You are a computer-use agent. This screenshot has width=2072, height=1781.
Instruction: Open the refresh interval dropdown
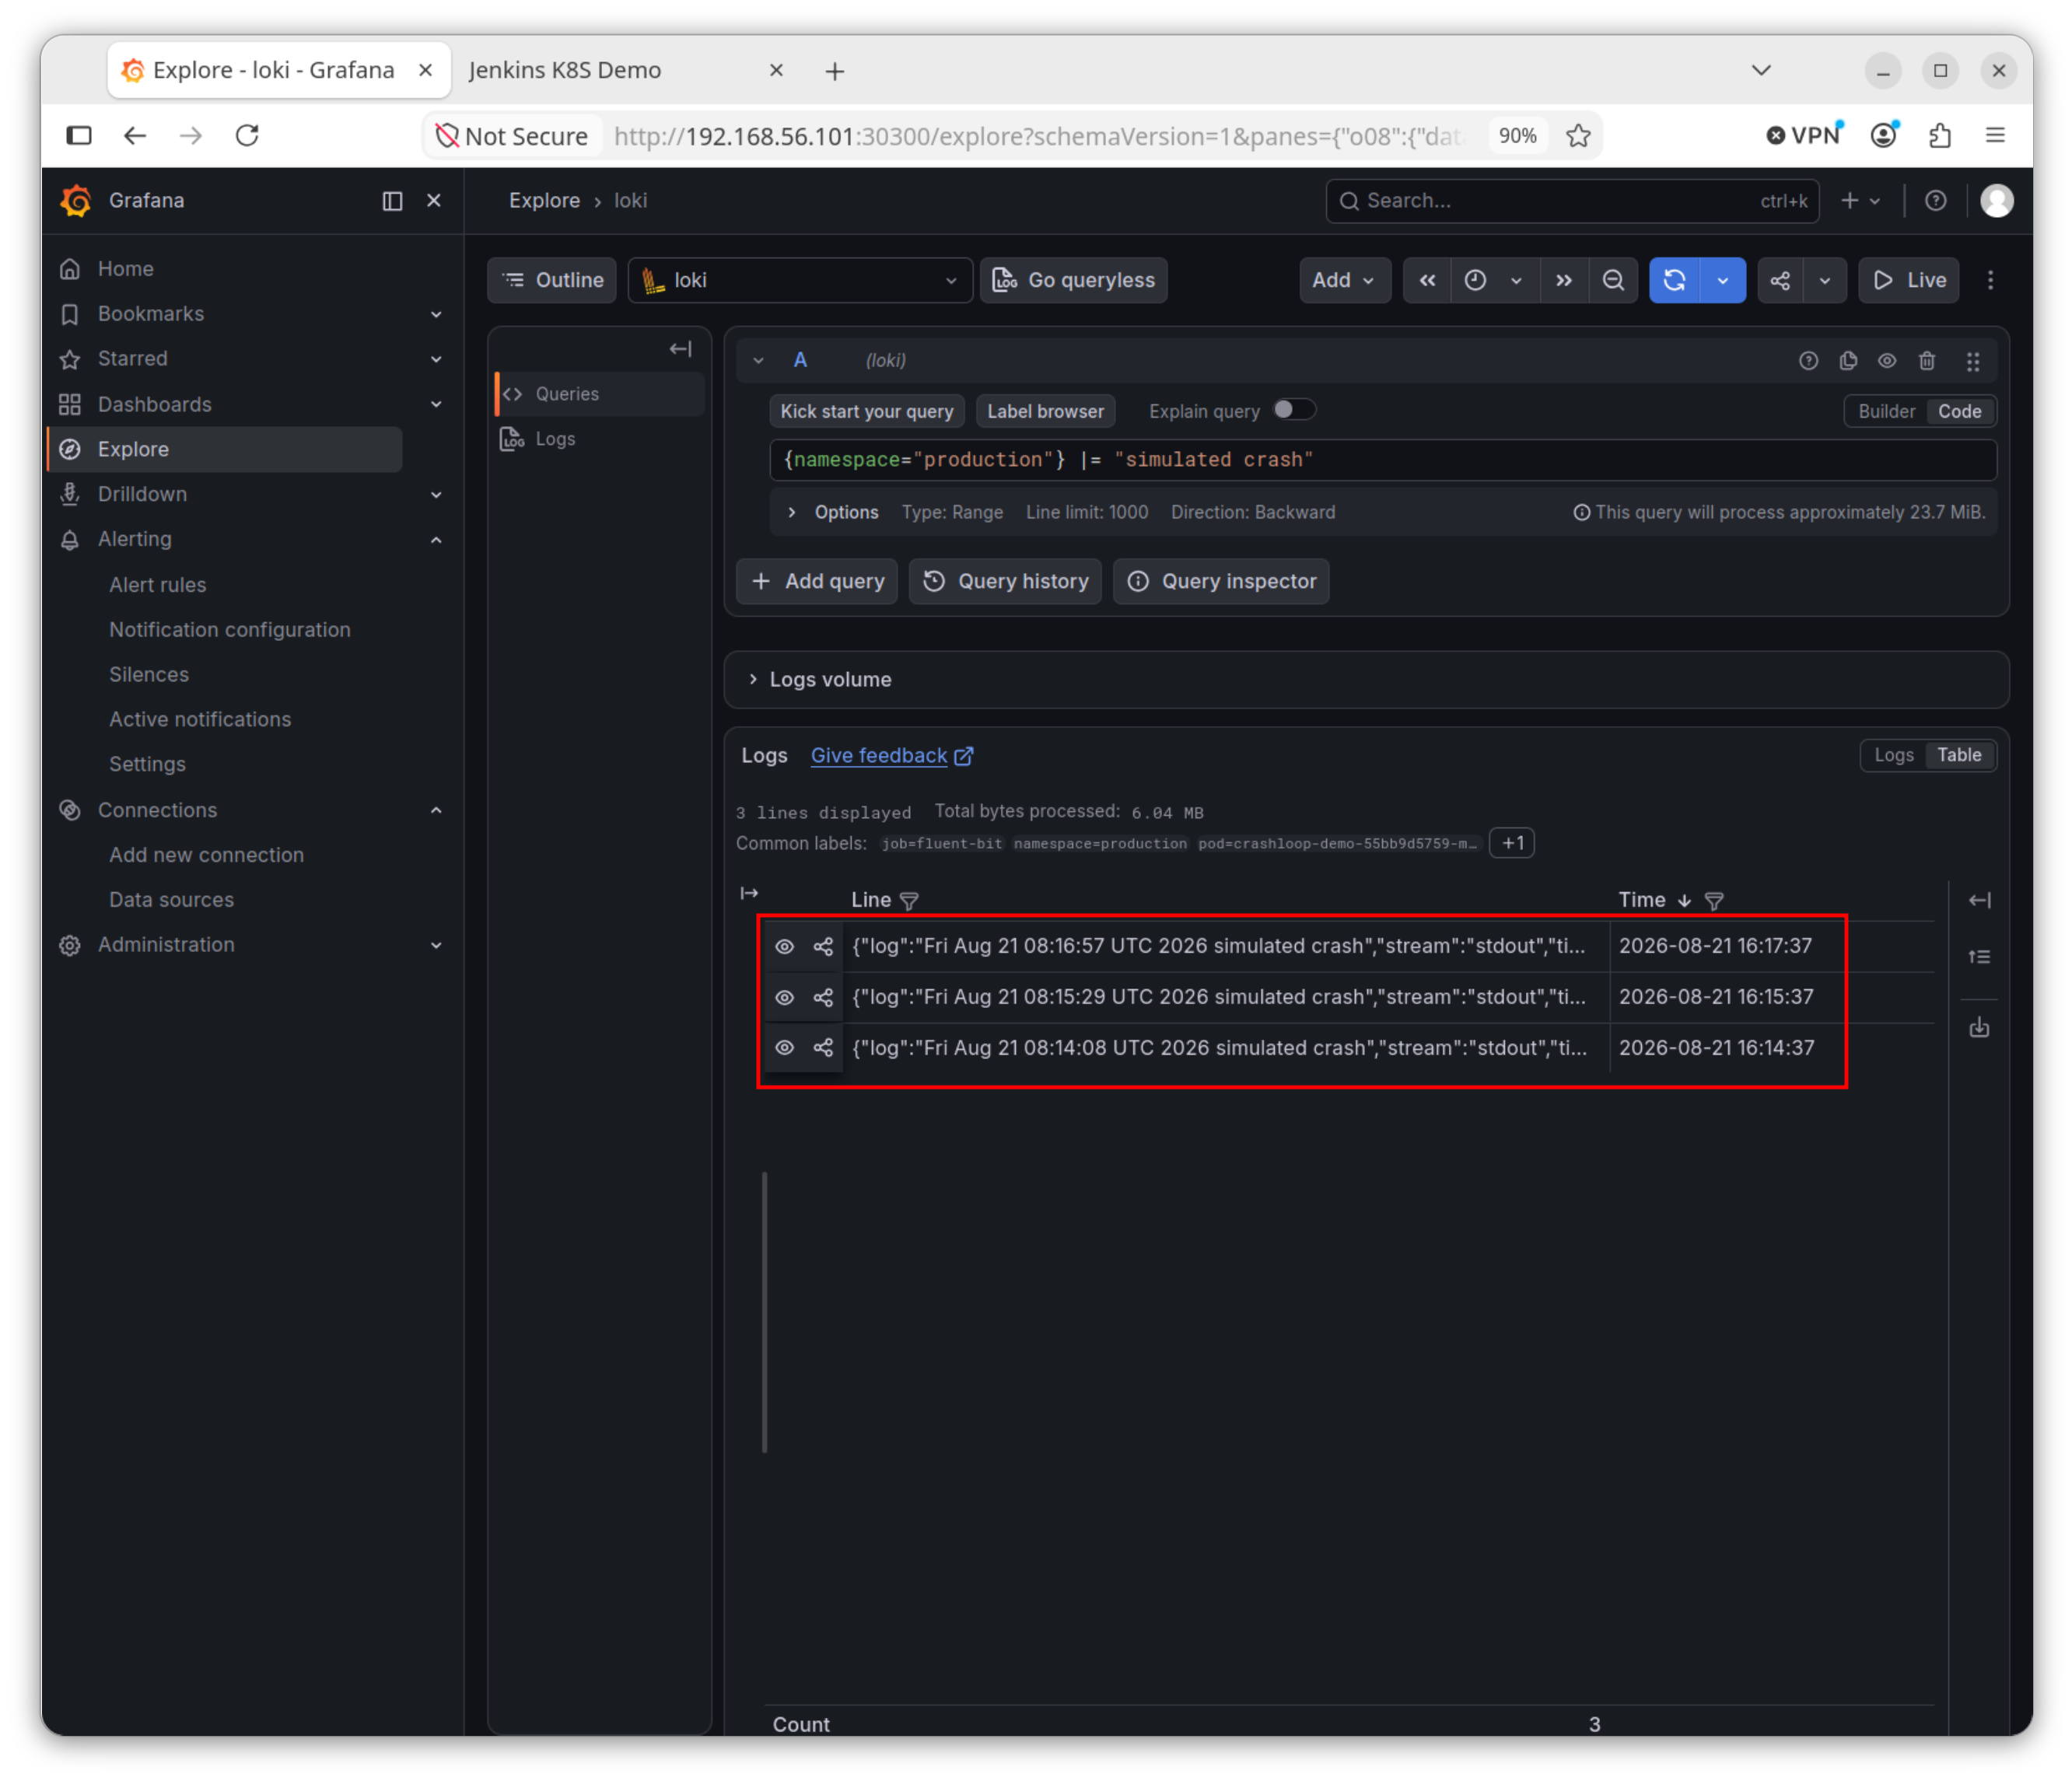pos(1722,280)
